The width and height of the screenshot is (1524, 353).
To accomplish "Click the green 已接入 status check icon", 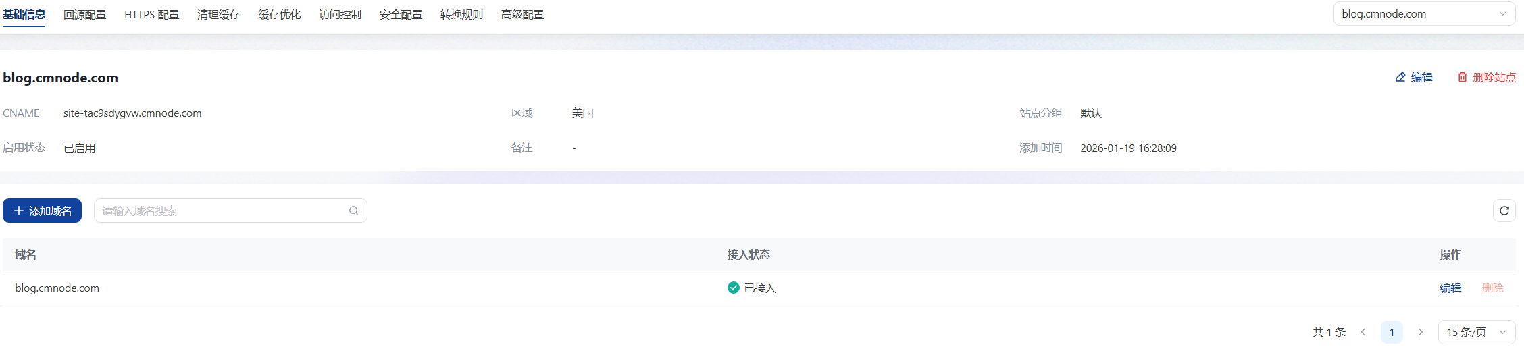I will click(734, 288).
